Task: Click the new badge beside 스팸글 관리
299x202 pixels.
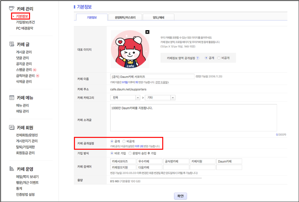Action: click(35, 70)
